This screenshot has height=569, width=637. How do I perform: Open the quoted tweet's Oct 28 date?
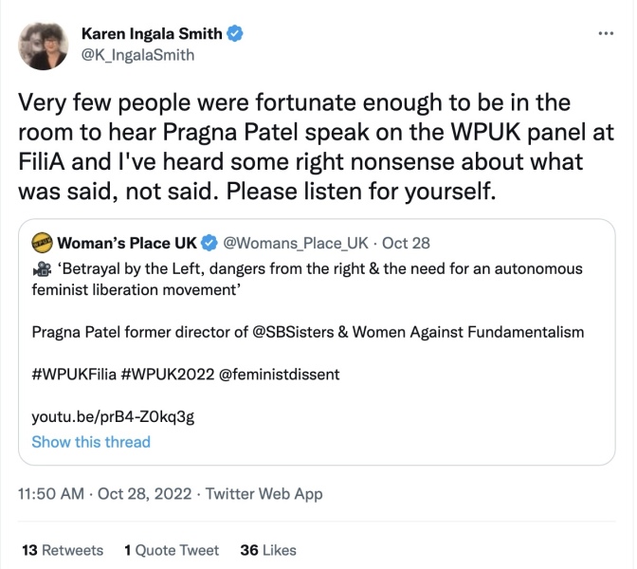(x=408, y=243)
